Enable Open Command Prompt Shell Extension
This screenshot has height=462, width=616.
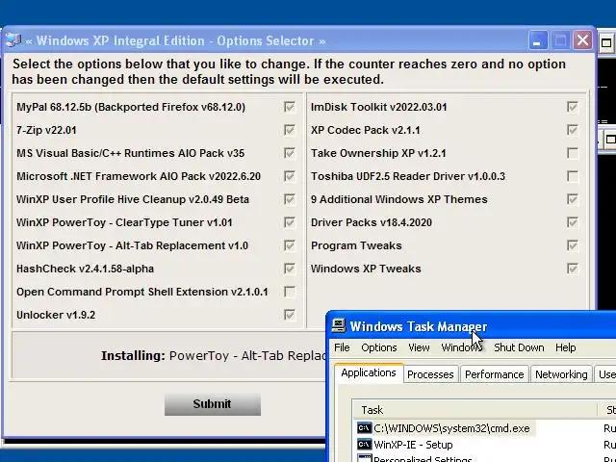pos(290,292)
